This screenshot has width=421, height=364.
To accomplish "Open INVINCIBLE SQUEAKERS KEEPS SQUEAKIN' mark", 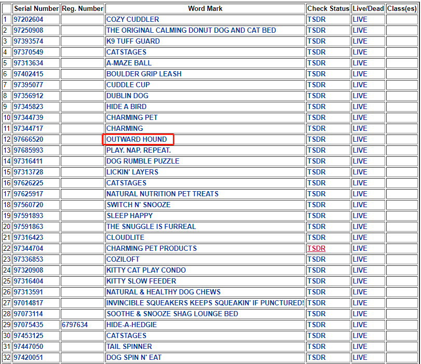I will coord(205,303).
